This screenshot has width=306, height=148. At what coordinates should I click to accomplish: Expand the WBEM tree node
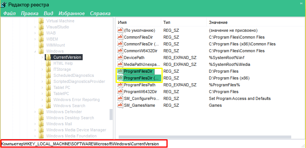tap(35, 39)
